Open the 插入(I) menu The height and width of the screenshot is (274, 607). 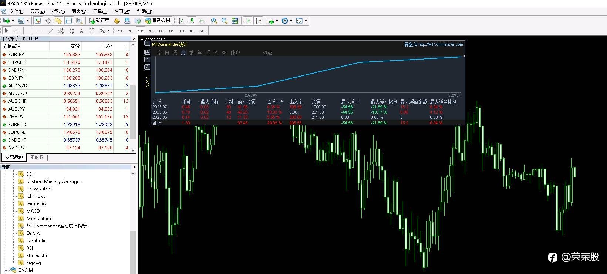pos(58,11)
